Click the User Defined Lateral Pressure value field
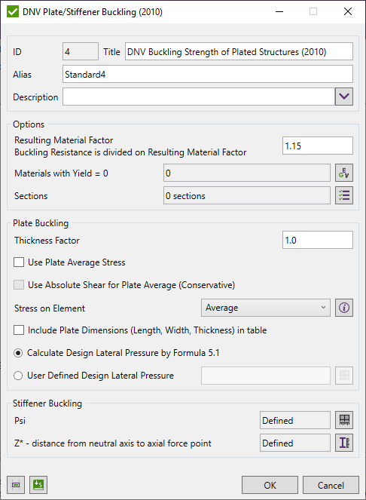Viewport: 366px width, 500px height. pos(266,376)
